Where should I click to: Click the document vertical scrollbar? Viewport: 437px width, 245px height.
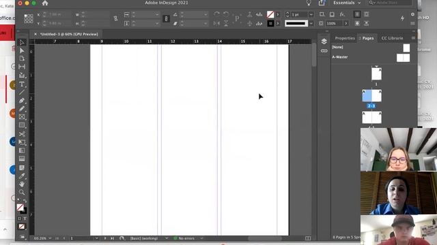[314, 55]
